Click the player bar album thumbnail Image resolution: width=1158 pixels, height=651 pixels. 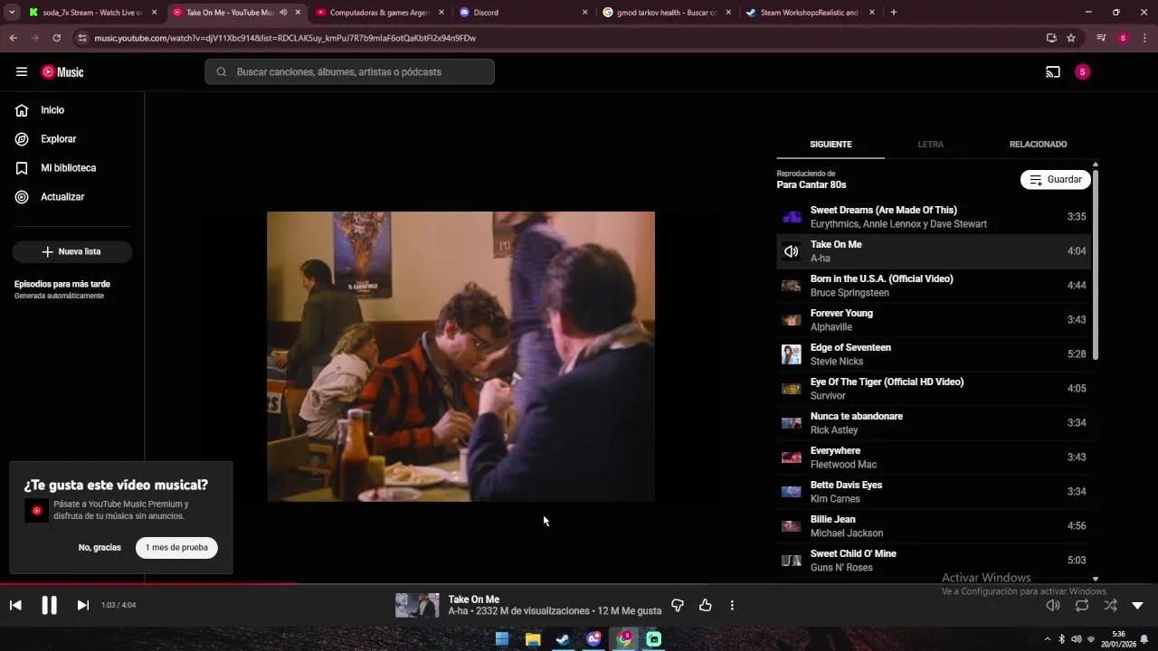417,606
